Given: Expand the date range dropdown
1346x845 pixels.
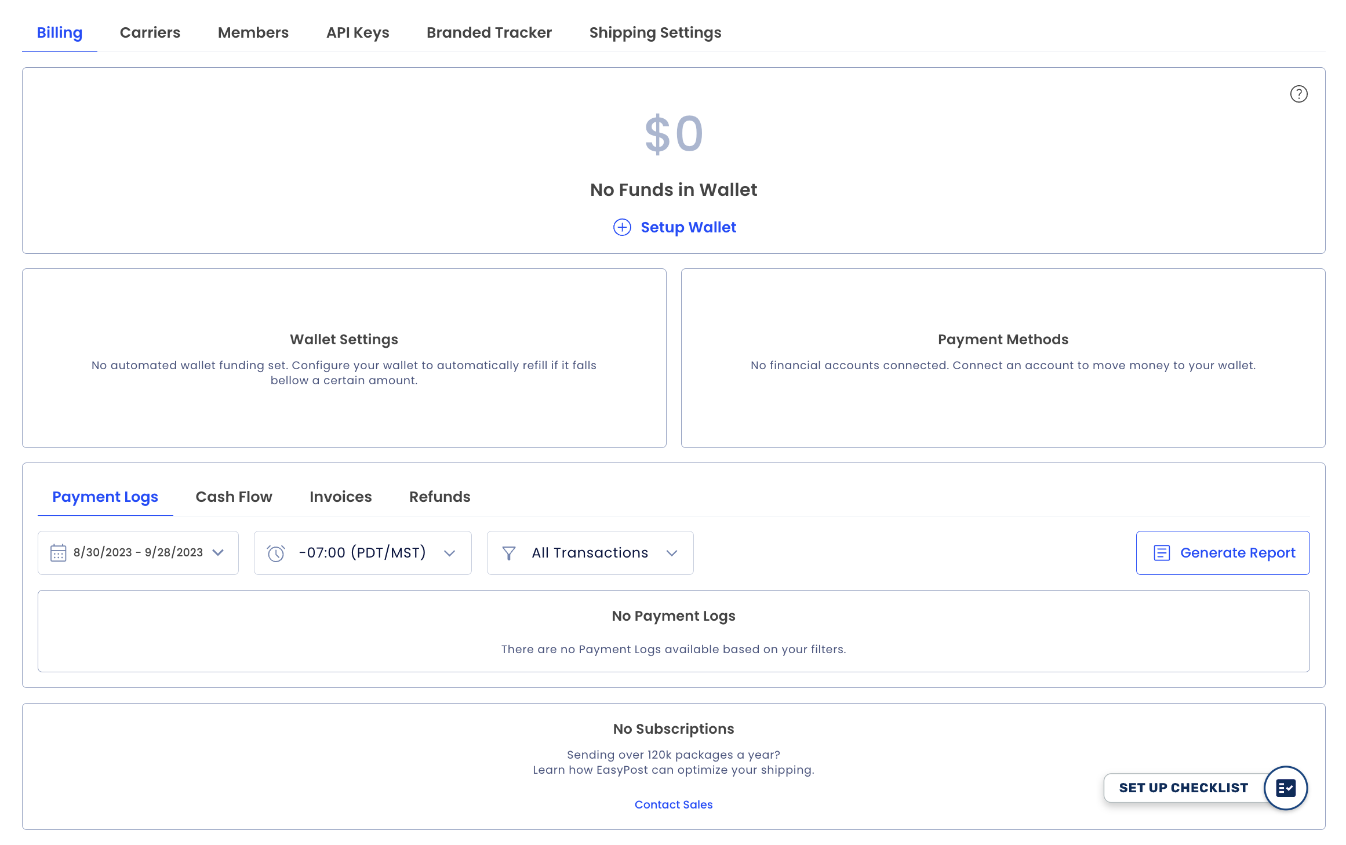Looking at the screenshot, I should coord(219,552).
